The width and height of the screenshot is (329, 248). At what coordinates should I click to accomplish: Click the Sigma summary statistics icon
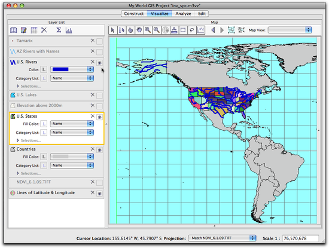59,30
